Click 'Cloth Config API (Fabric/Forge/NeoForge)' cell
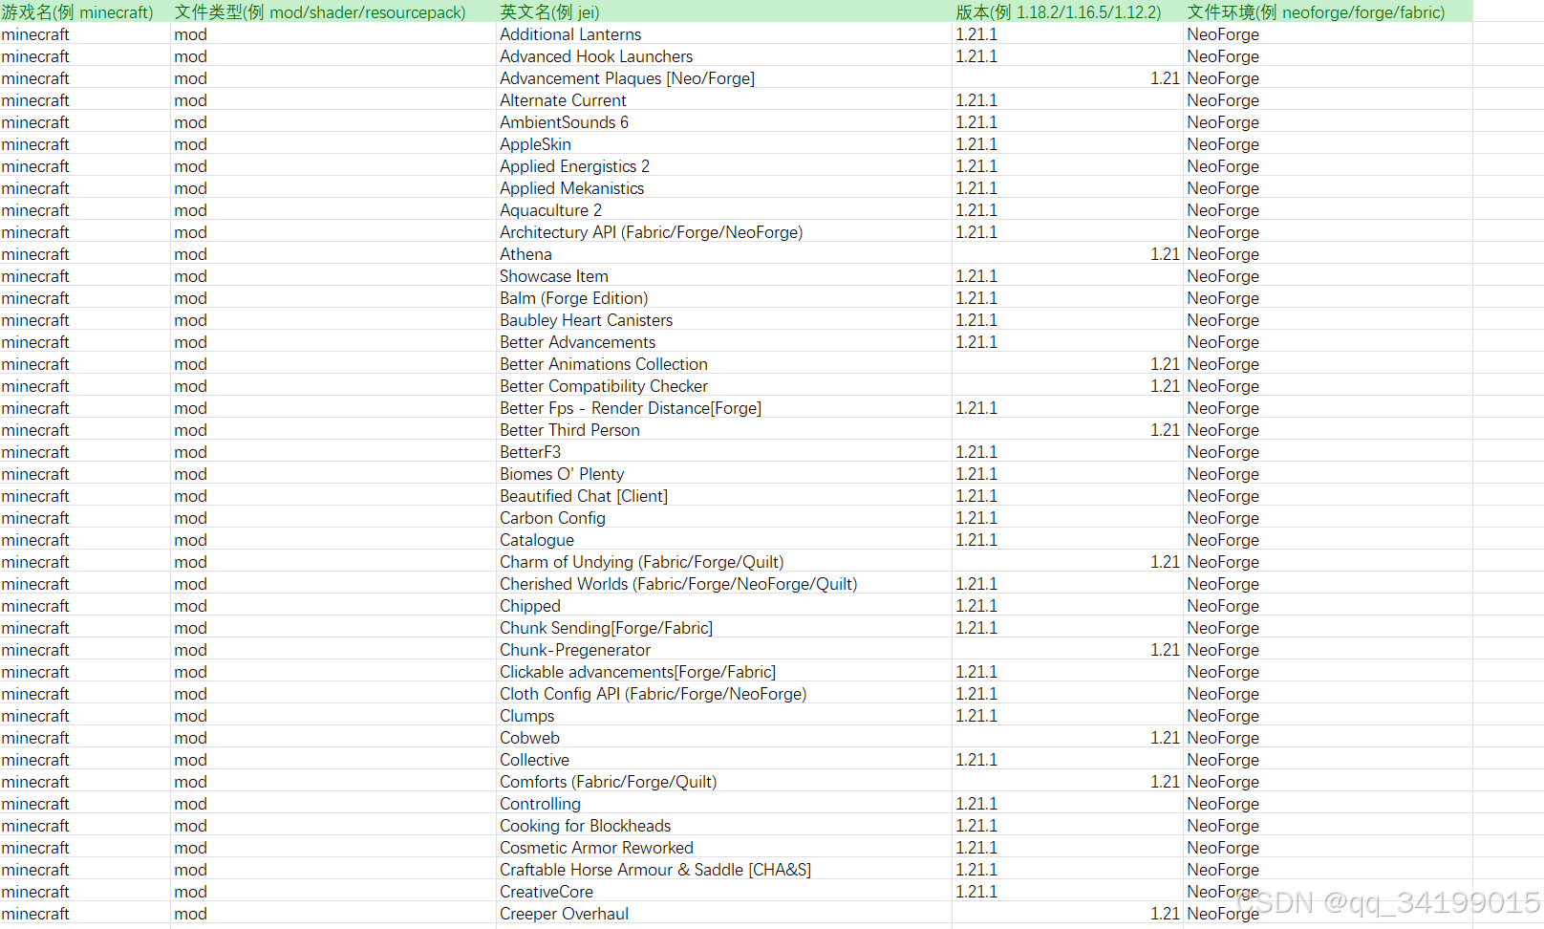Image resolution: width=1544 pixels, height=929 pixels. 724,694
